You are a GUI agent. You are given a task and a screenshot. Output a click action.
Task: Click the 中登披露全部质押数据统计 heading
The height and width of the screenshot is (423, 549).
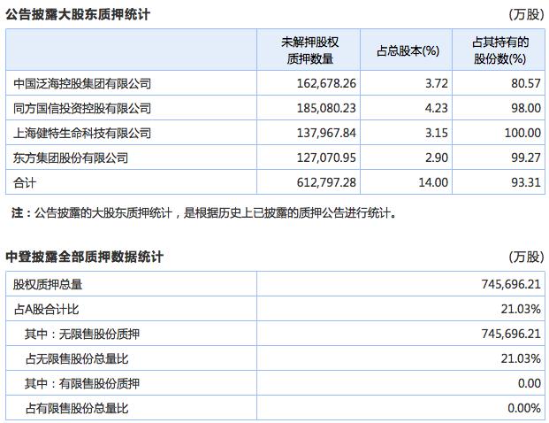point(84,257)
